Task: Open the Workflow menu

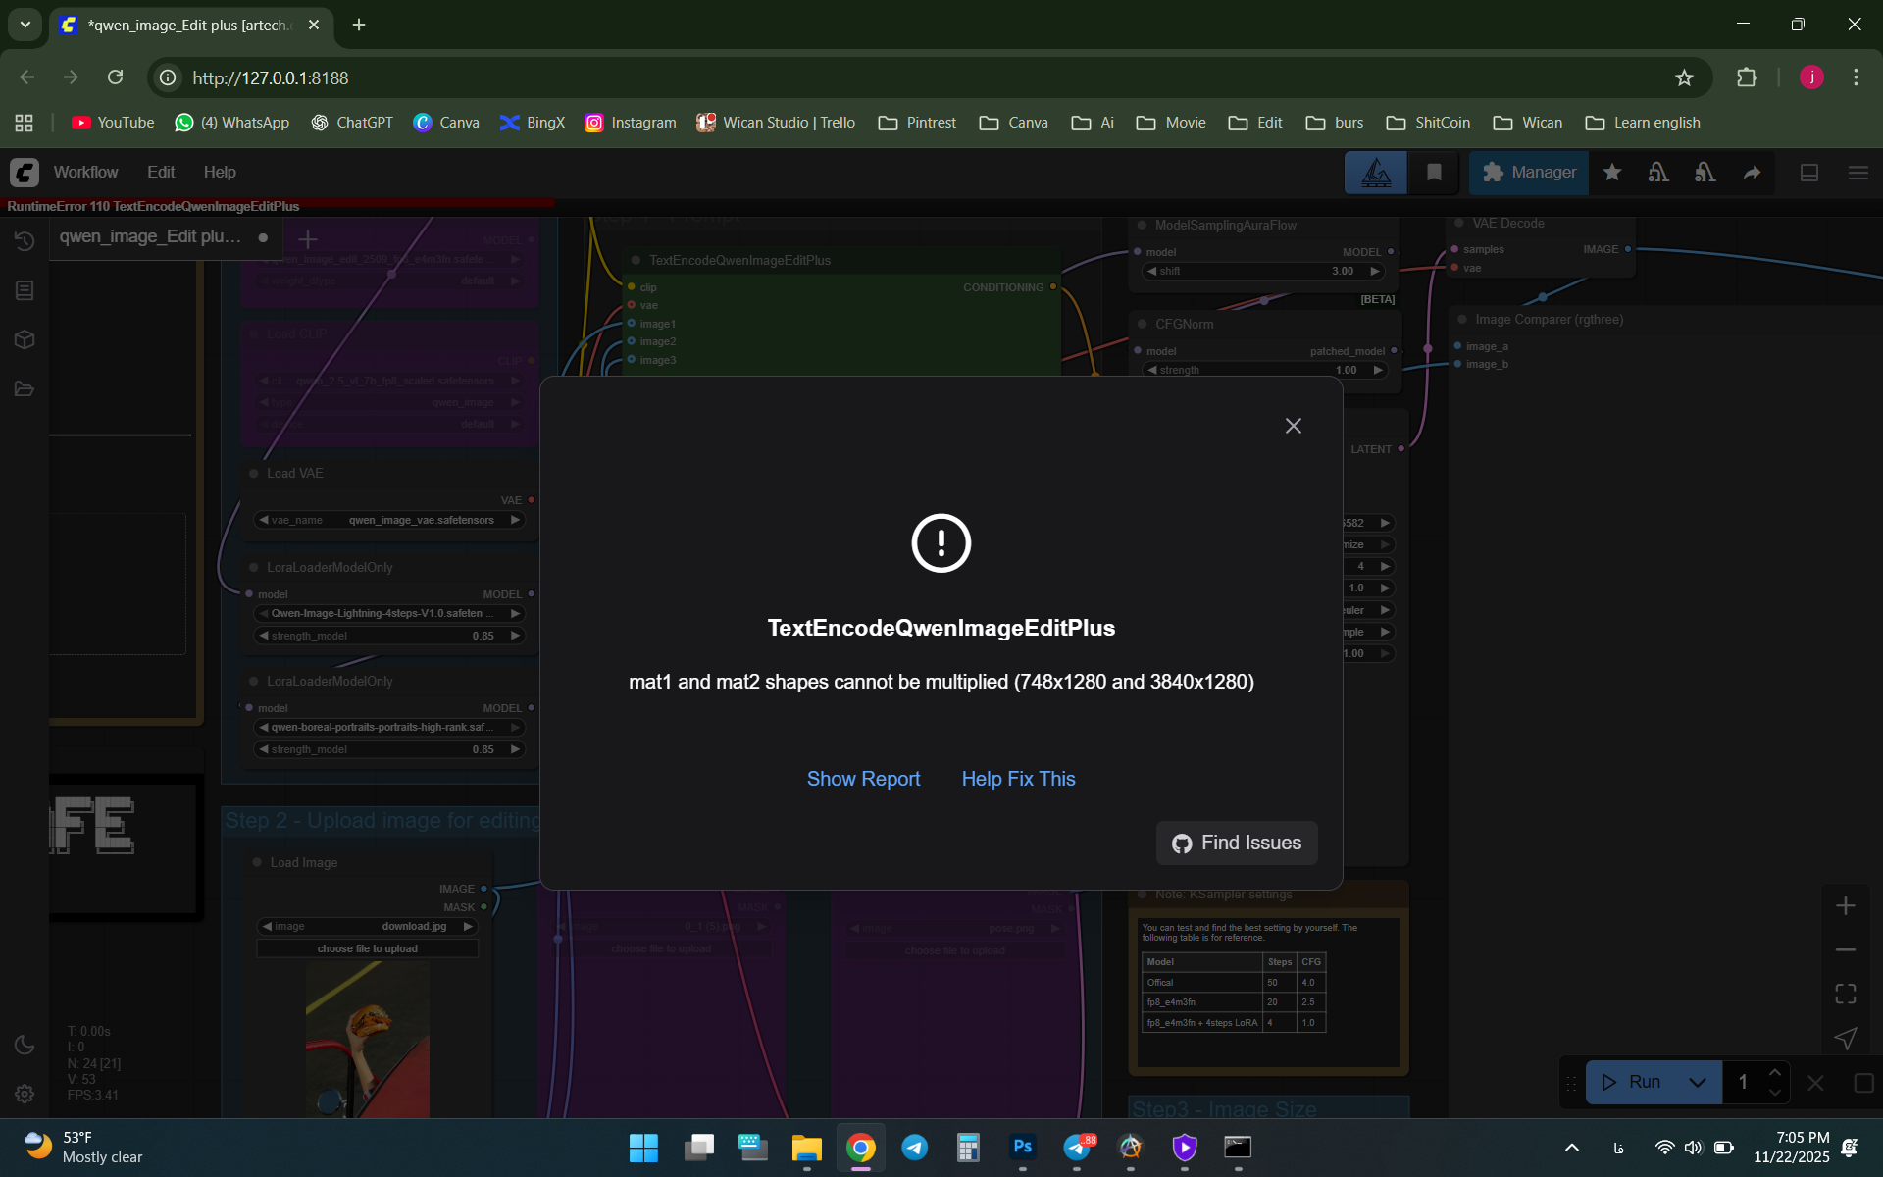Action: [85, 172]
